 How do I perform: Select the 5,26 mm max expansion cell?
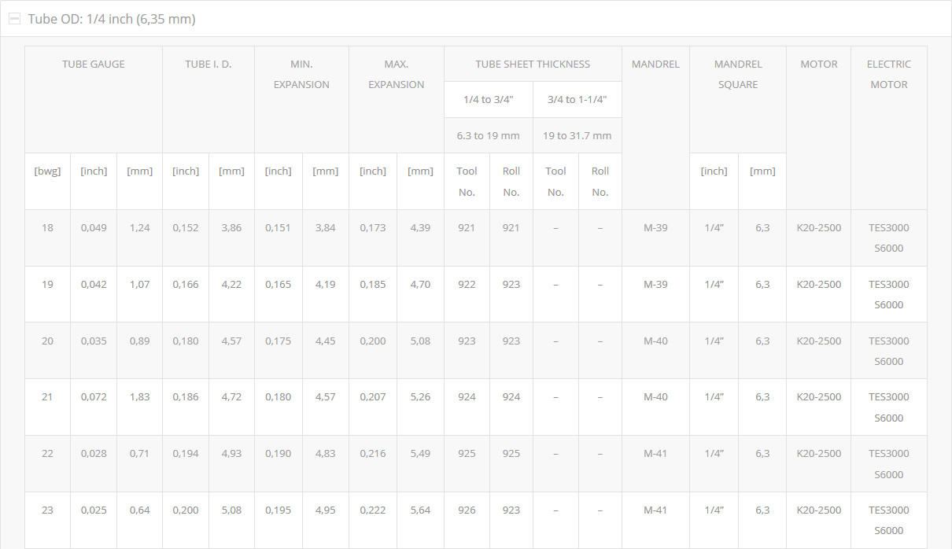coord(420,397)
